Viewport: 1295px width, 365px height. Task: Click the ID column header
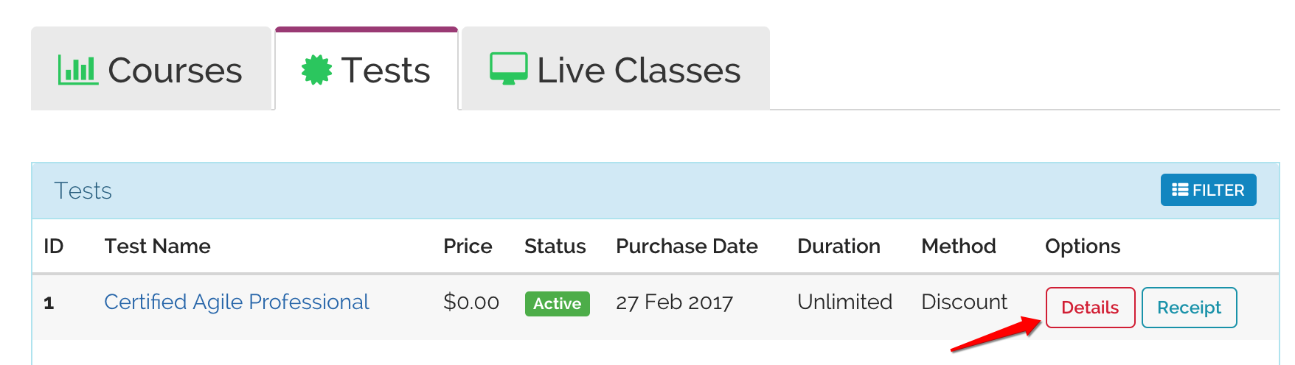pyautogui.click(x=53, y=246)
